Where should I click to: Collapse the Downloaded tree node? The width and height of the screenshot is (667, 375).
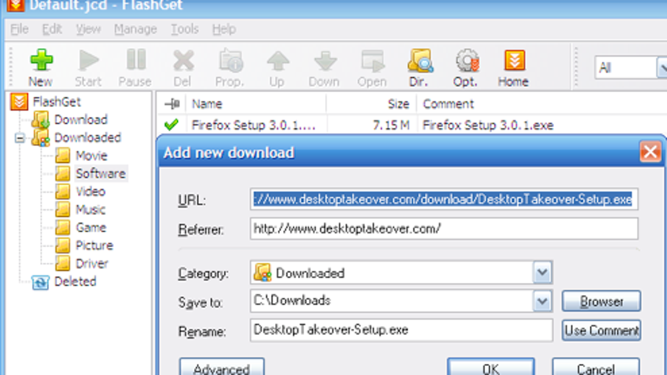[x=20, y=138]
